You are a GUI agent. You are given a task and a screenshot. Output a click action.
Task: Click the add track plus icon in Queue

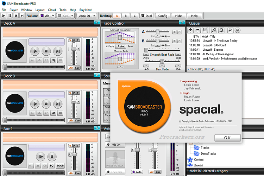coord(190,30)
